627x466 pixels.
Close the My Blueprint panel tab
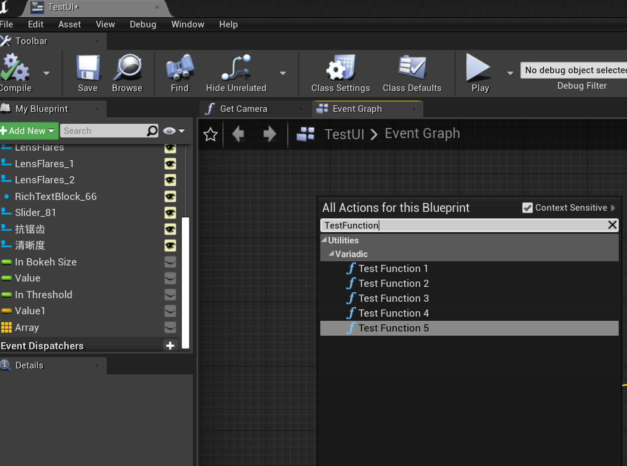point(97,109)
